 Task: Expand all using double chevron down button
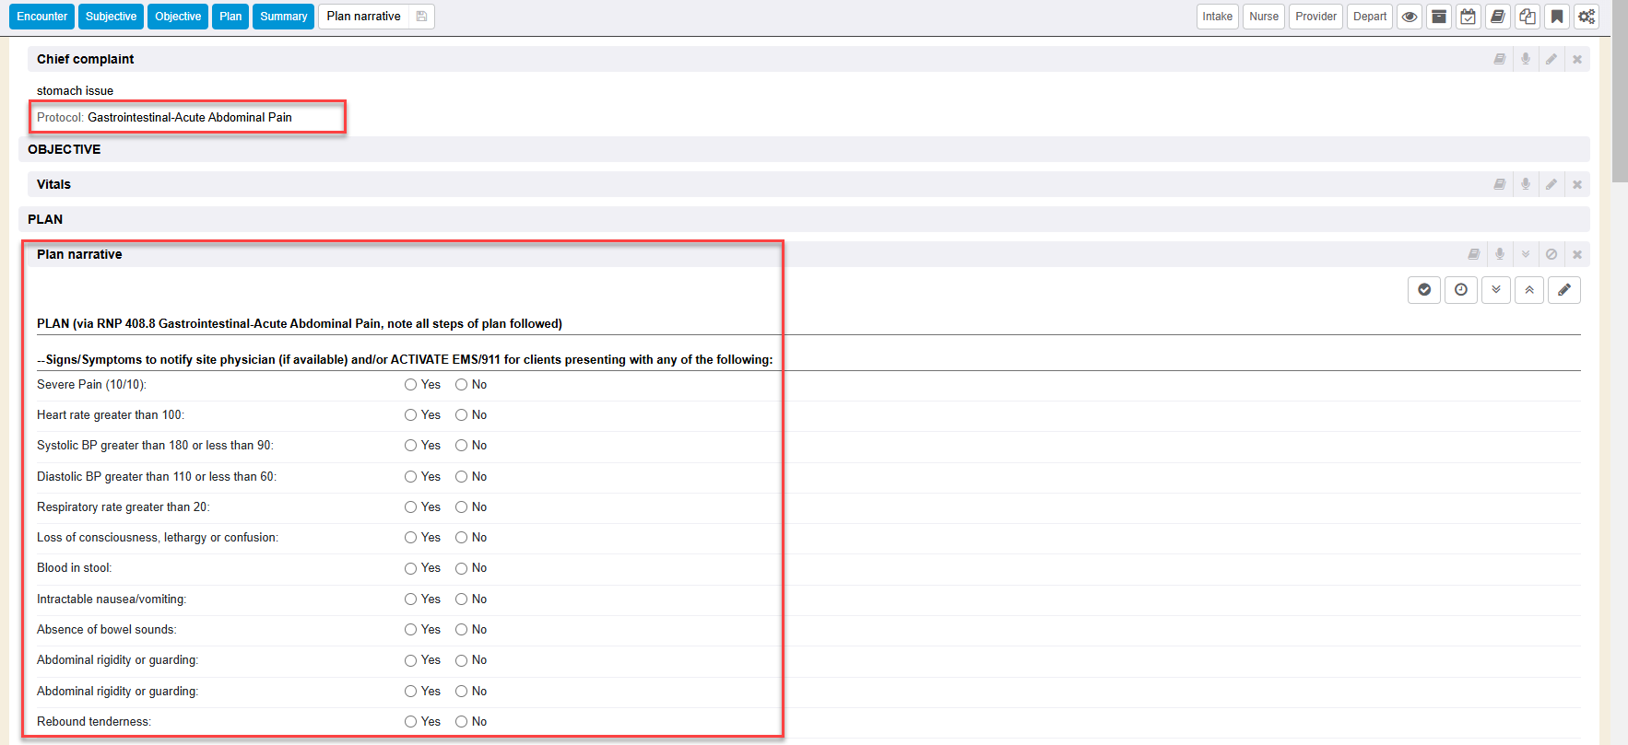point(1495,290)
